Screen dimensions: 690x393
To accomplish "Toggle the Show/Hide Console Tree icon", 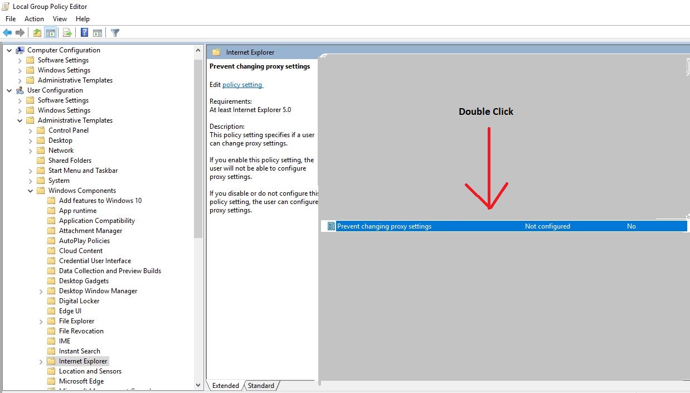I will pos(51,32).
